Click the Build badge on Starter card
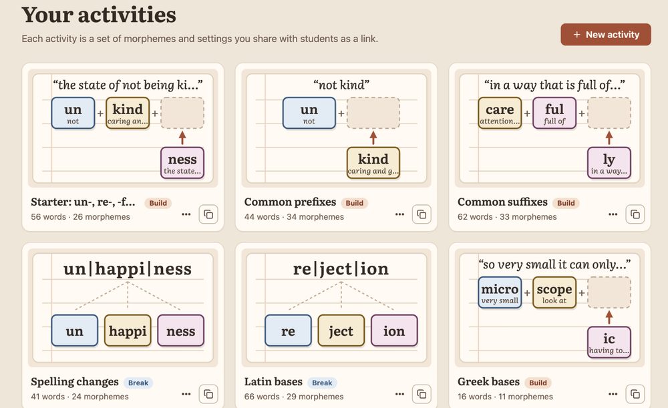 point(158,203)
